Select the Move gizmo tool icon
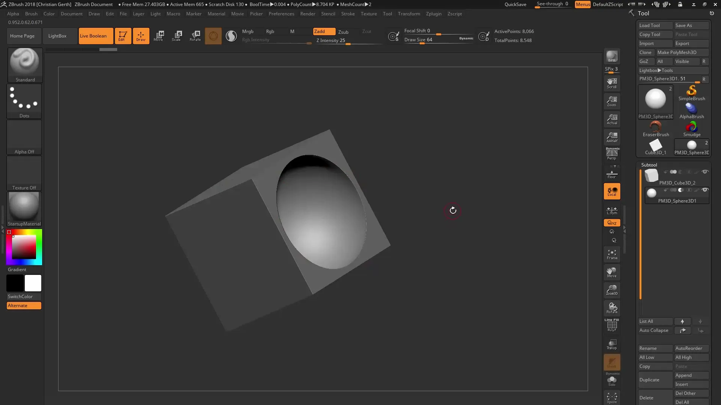Image resolution: width=721 pixels, height=405 pixels. [158, 36]
